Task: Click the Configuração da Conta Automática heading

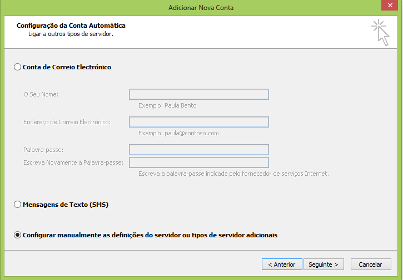Action: [71, 26]
